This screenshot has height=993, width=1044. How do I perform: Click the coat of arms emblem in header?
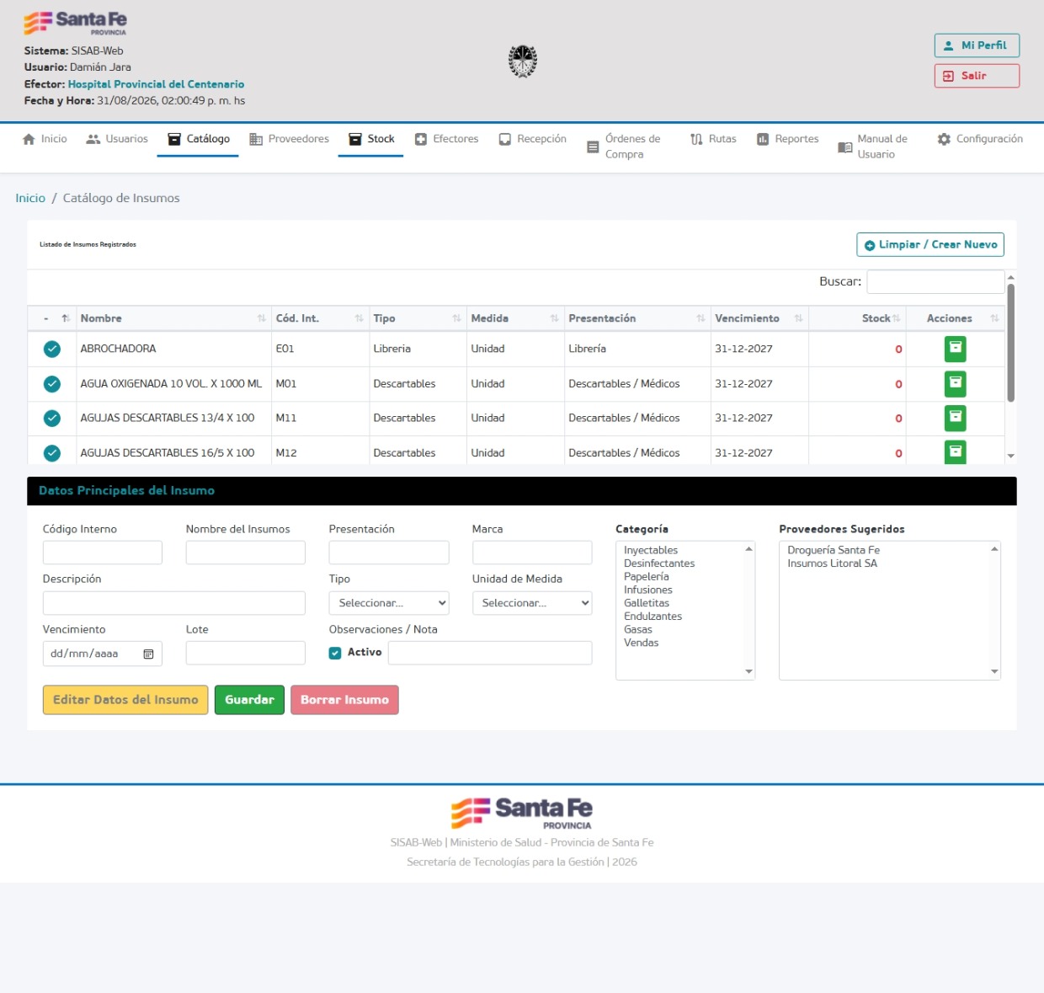point(523,61)
